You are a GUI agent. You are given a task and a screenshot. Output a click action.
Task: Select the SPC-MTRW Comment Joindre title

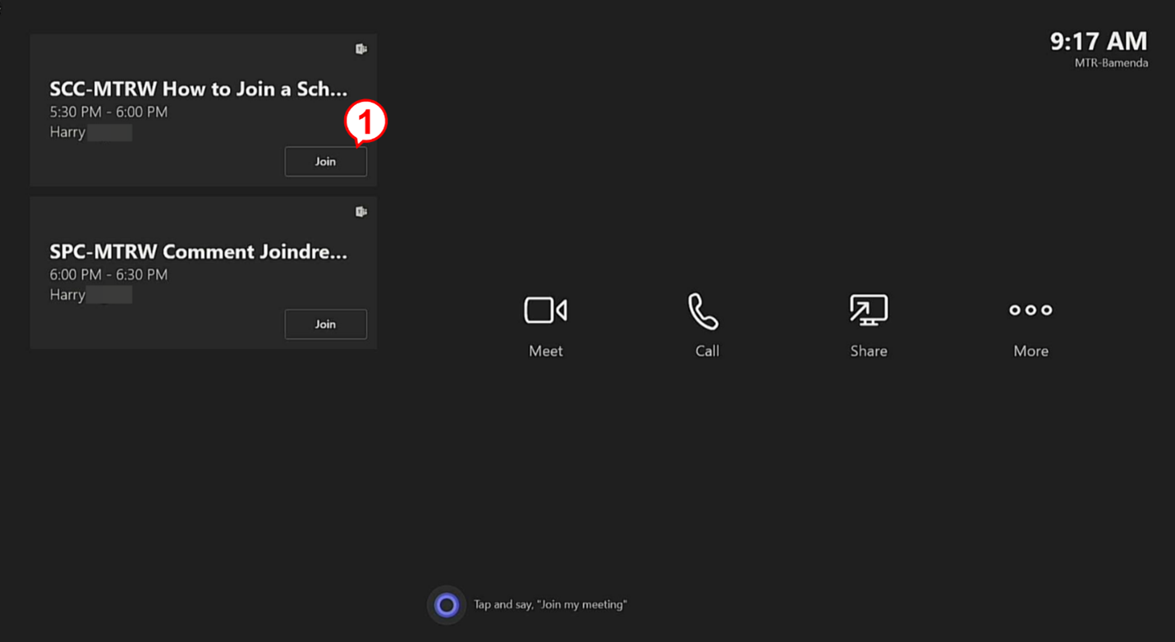pyautogui.click(x=198, y=251)
